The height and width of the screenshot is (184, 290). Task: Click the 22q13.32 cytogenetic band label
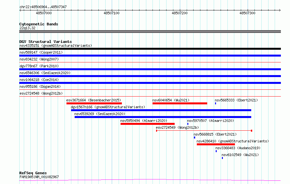tap(27, 28)
